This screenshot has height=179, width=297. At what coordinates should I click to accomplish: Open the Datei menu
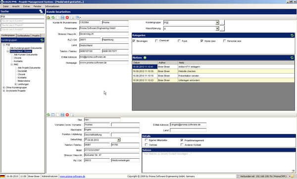(x=5, y=6)
